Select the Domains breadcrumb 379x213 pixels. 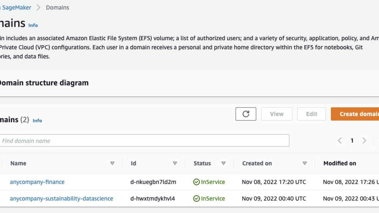57,8
